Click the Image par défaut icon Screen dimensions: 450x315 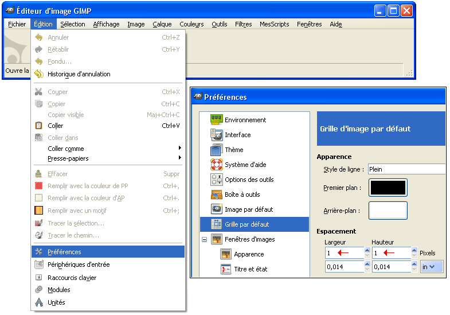click(x=216, y=209)
